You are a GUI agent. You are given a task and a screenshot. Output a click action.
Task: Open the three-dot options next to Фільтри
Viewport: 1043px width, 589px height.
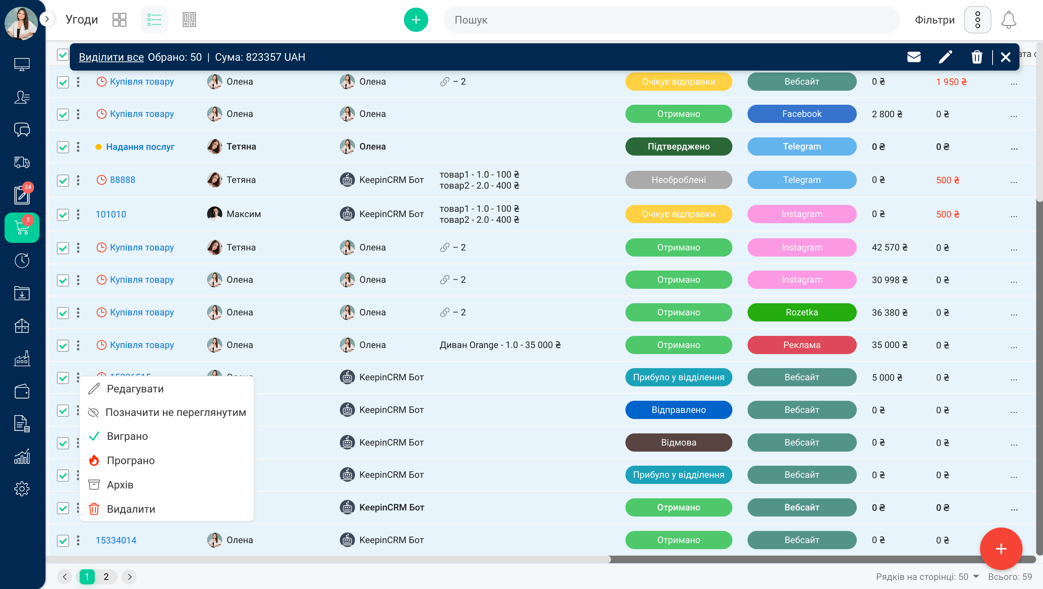click(977, 20)
